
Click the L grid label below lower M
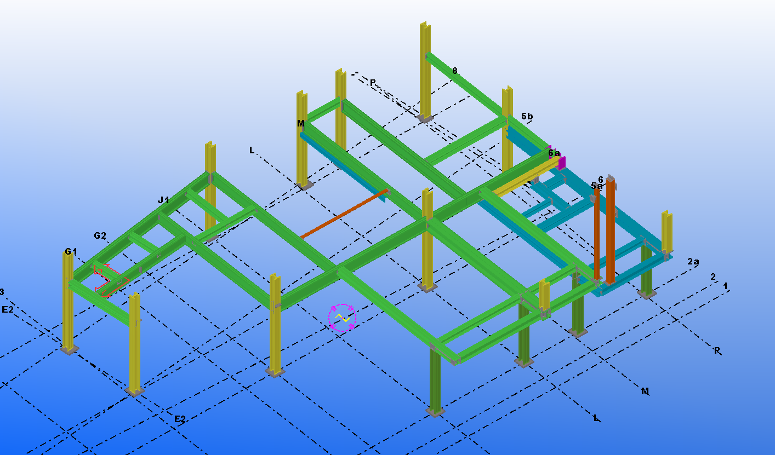tap(596, 418)
